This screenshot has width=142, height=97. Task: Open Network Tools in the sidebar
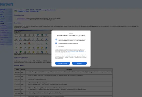4,34
